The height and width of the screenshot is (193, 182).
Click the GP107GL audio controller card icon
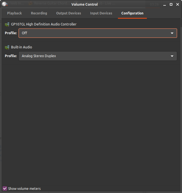(7, 24)
